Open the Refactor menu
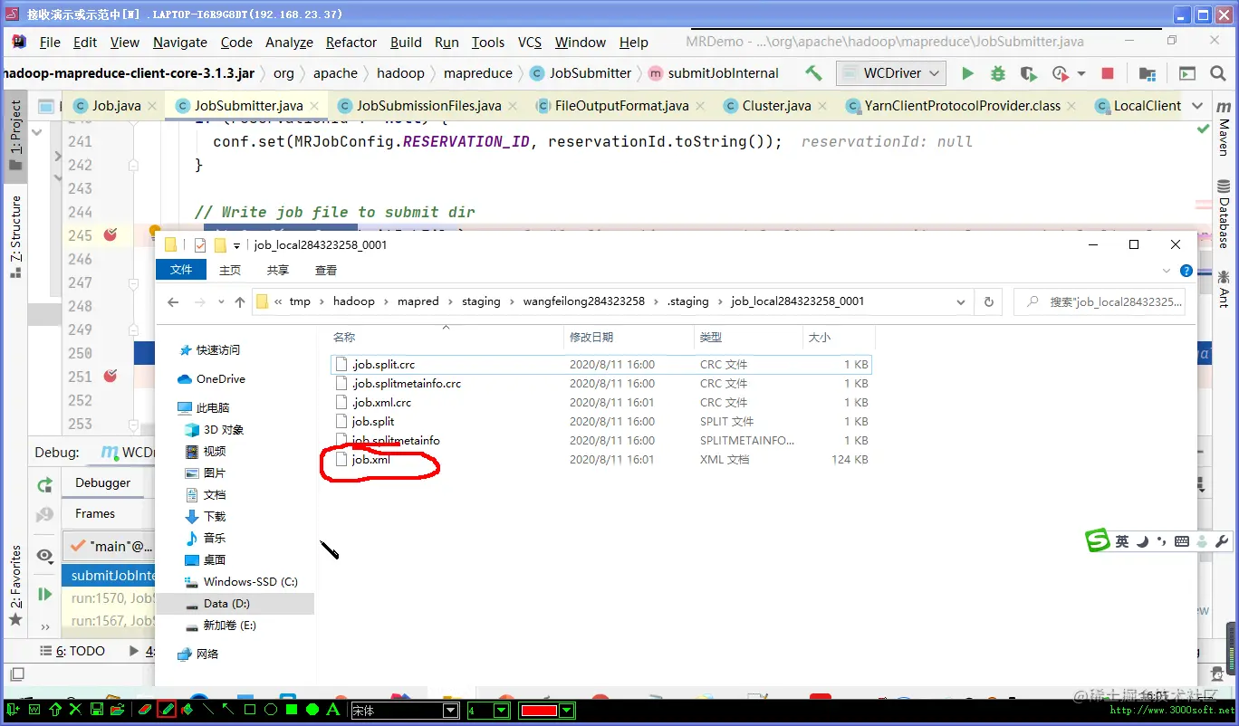This screenshot has width=1239, height=726. pyautogui.click(x=351, y=43)
